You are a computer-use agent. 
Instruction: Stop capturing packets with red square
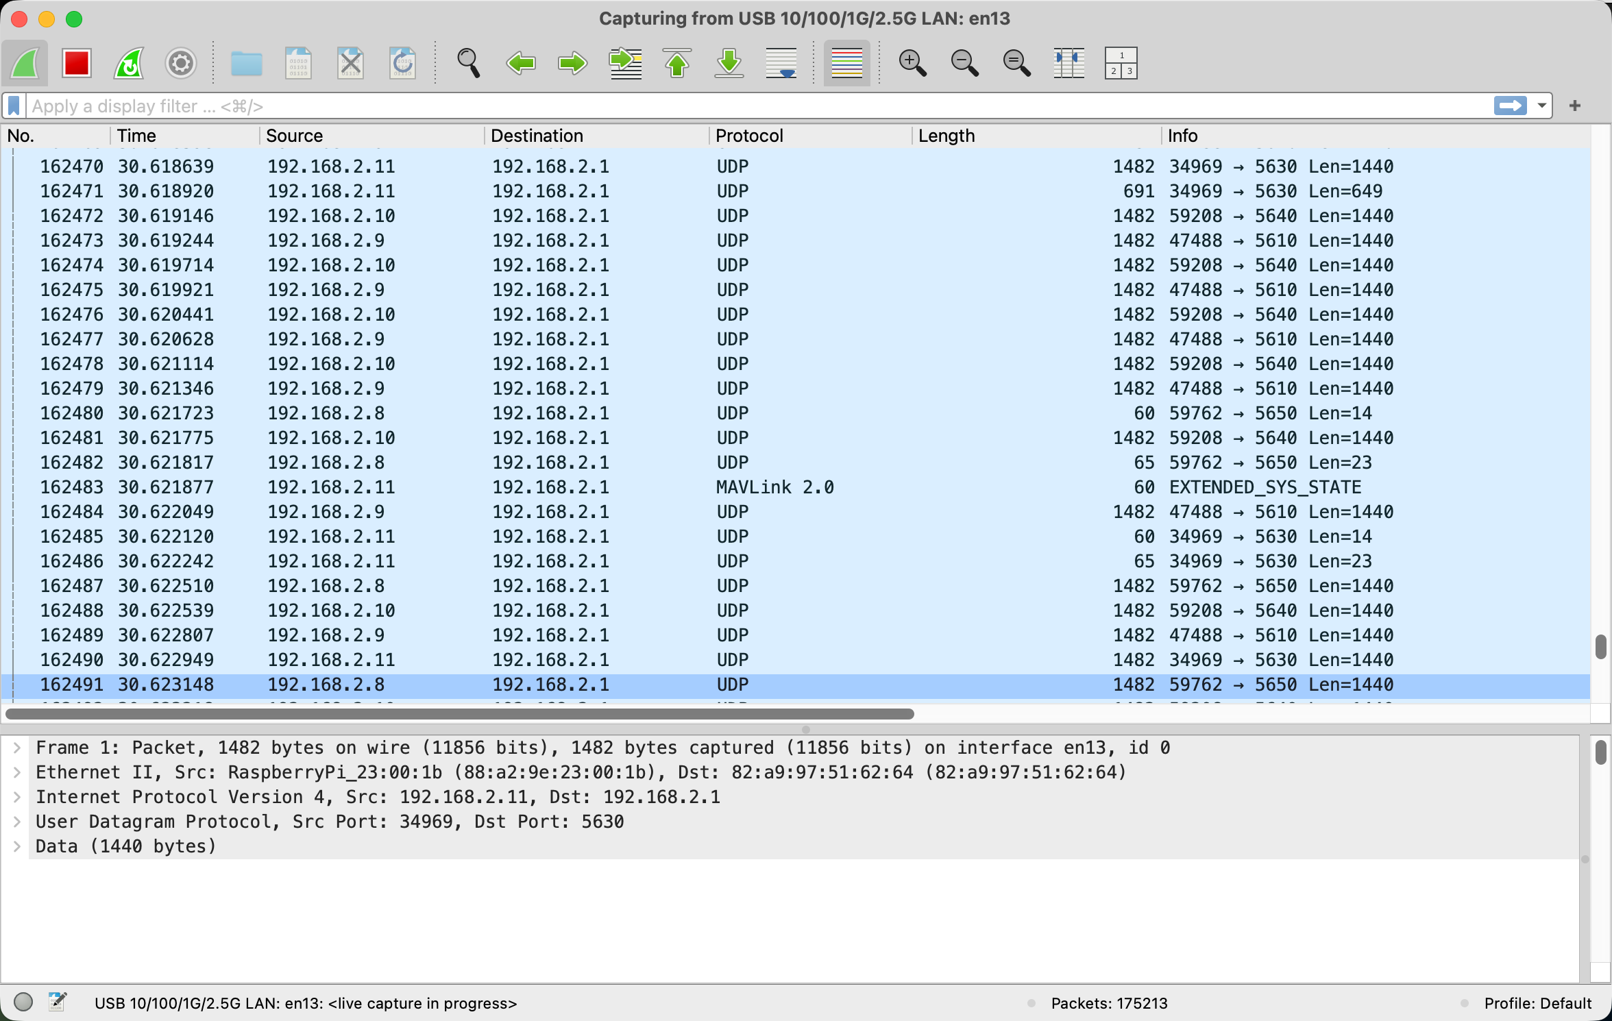click(76, 63)
